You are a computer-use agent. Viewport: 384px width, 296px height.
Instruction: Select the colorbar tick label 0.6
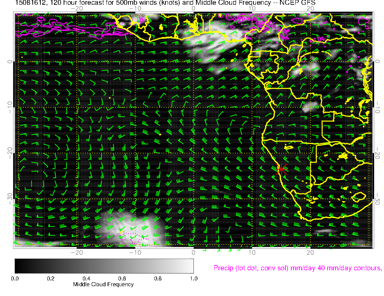coord(122,279)
